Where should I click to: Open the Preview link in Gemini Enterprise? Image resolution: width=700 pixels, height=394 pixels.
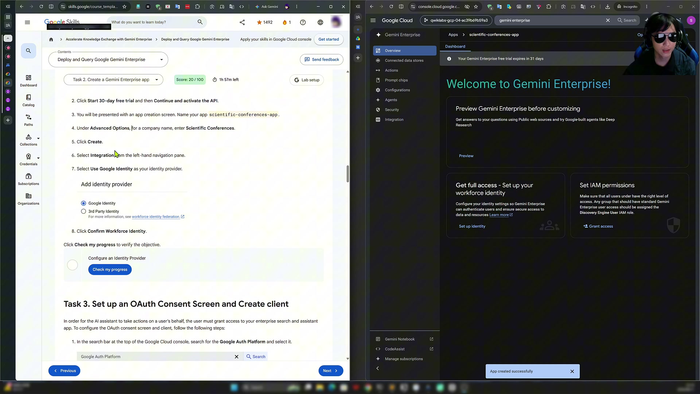coord(466,156)
